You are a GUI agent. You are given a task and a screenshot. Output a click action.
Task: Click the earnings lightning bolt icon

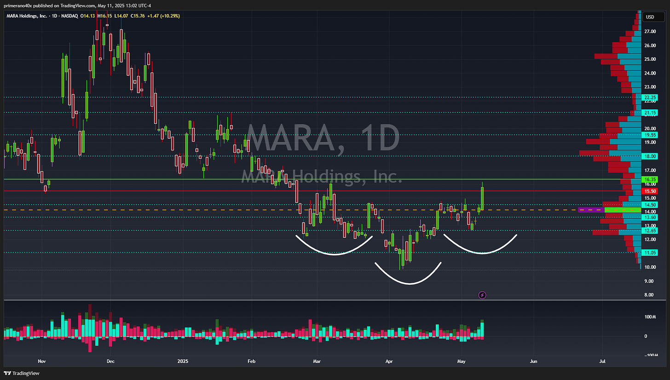tap(482, 295)
